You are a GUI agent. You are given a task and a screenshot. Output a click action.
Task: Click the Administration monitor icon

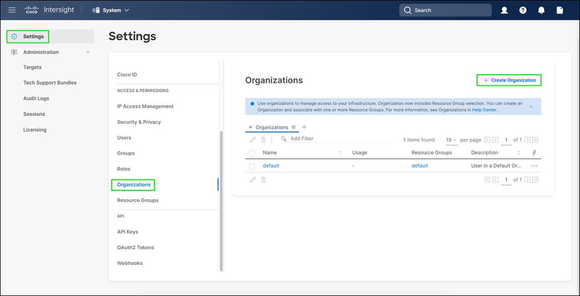pyautogui.click(x=14, y=52)
